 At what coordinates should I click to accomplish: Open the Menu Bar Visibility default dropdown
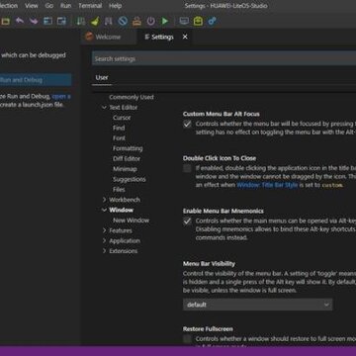(x=257, y=305)
